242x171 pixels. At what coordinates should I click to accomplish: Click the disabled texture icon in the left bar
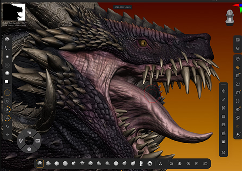(x=7, y=65)
